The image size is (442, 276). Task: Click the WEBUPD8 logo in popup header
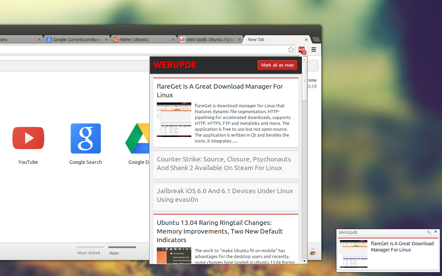[175, 65]
